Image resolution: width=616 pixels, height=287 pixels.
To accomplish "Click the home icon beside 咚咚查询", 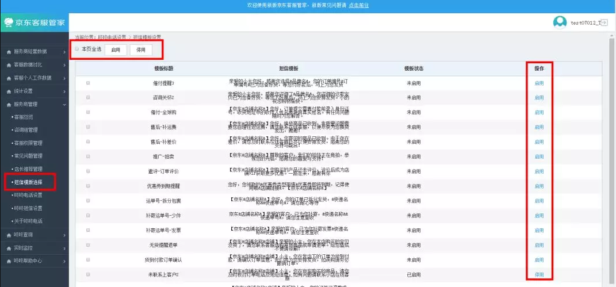I will point(8,235).
